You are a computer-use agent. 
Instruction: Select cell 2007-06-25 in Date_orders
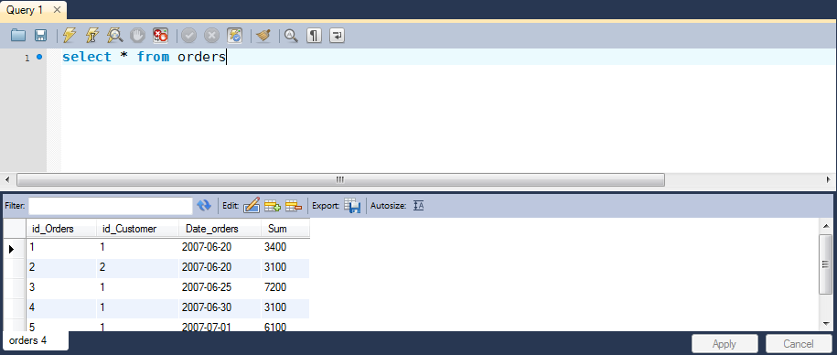pyautogui.click(x=220, y=287)
